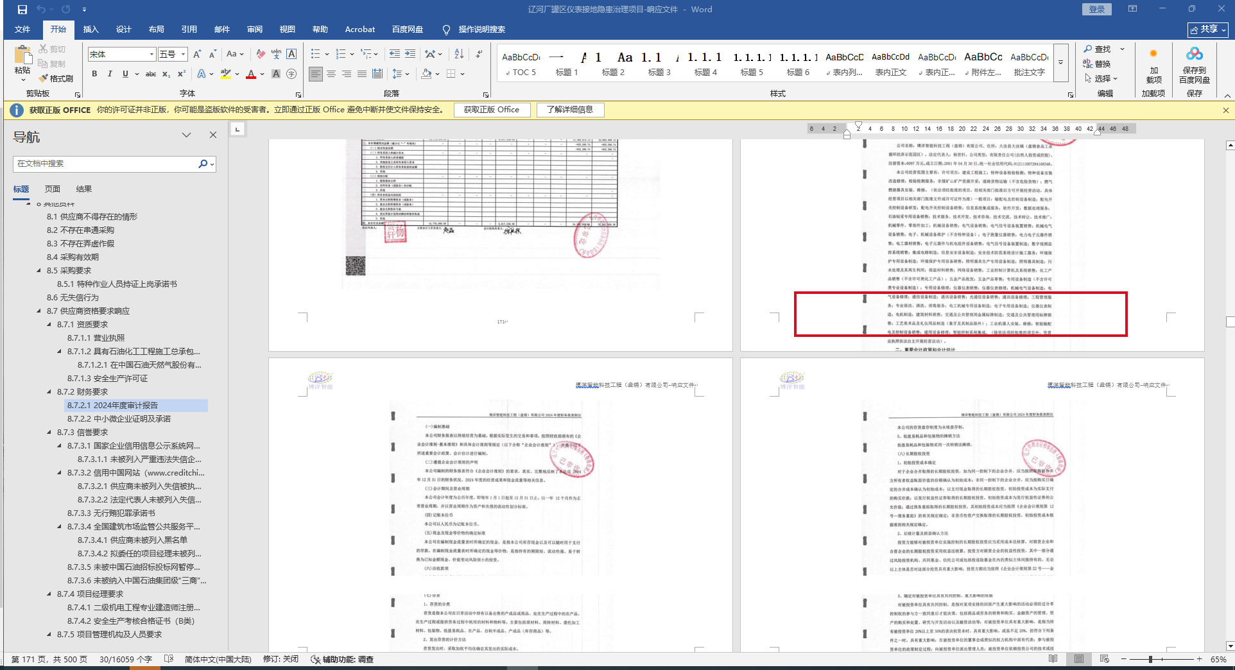Toggle italic formatting
Screen dimensions: 1235x670
click(110, 74)
